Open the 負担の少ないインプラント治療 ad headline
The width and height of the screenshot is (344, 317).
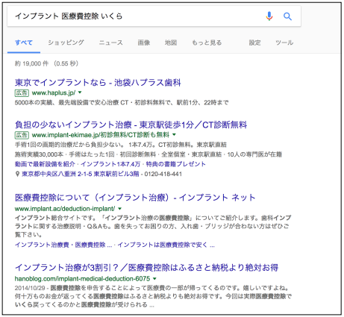pyautogui.click(x=131, y=125)
